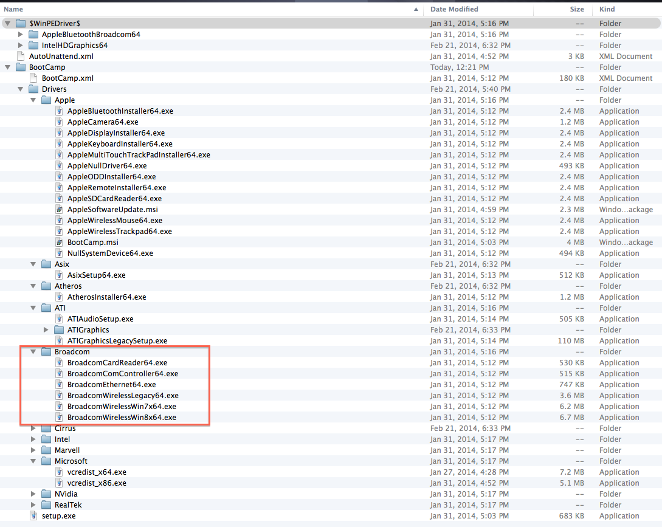Click the AppleODDInstaller64.exe file icon
The image size is (662, 527).
coord(60,177)
